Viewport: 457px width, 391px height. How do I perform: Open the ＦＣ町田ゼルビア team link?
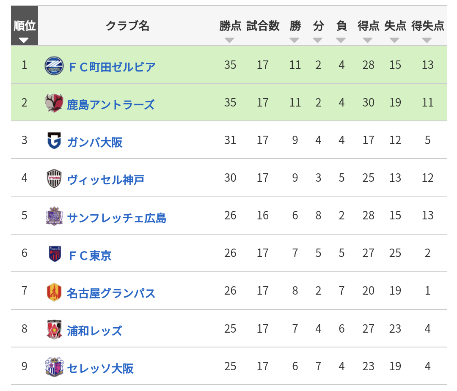[x=112, y=67]
